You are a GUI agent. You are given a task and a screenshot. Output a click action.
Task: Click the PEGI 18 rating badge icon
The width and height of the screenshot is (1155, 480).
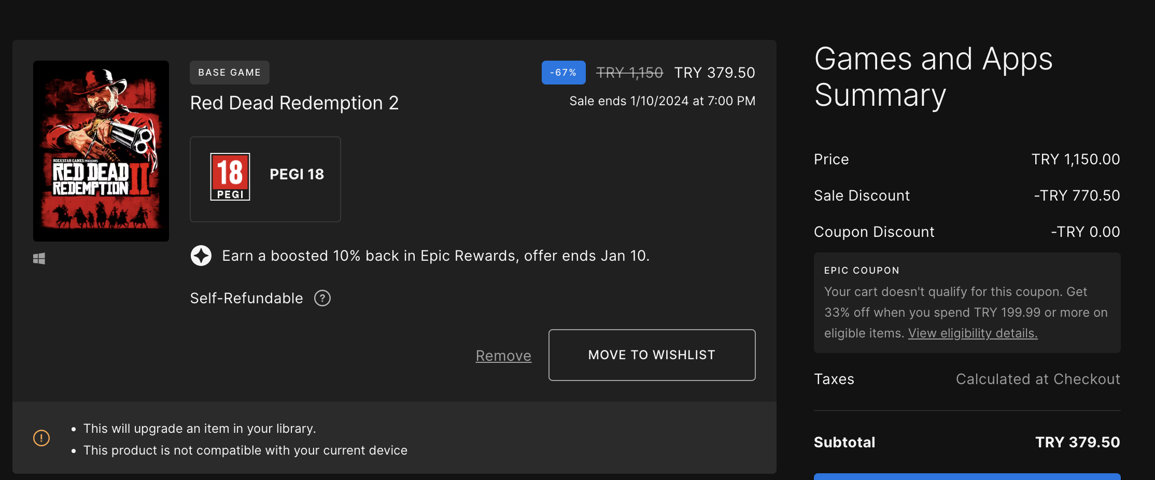tap(230, 177)
